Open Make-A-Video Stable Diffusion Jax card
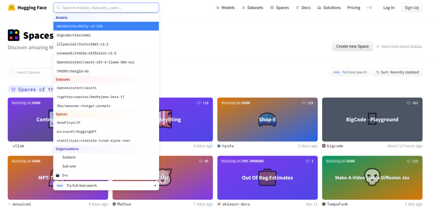This screenshot has width=436, height=216. click(x=372, y=178)
